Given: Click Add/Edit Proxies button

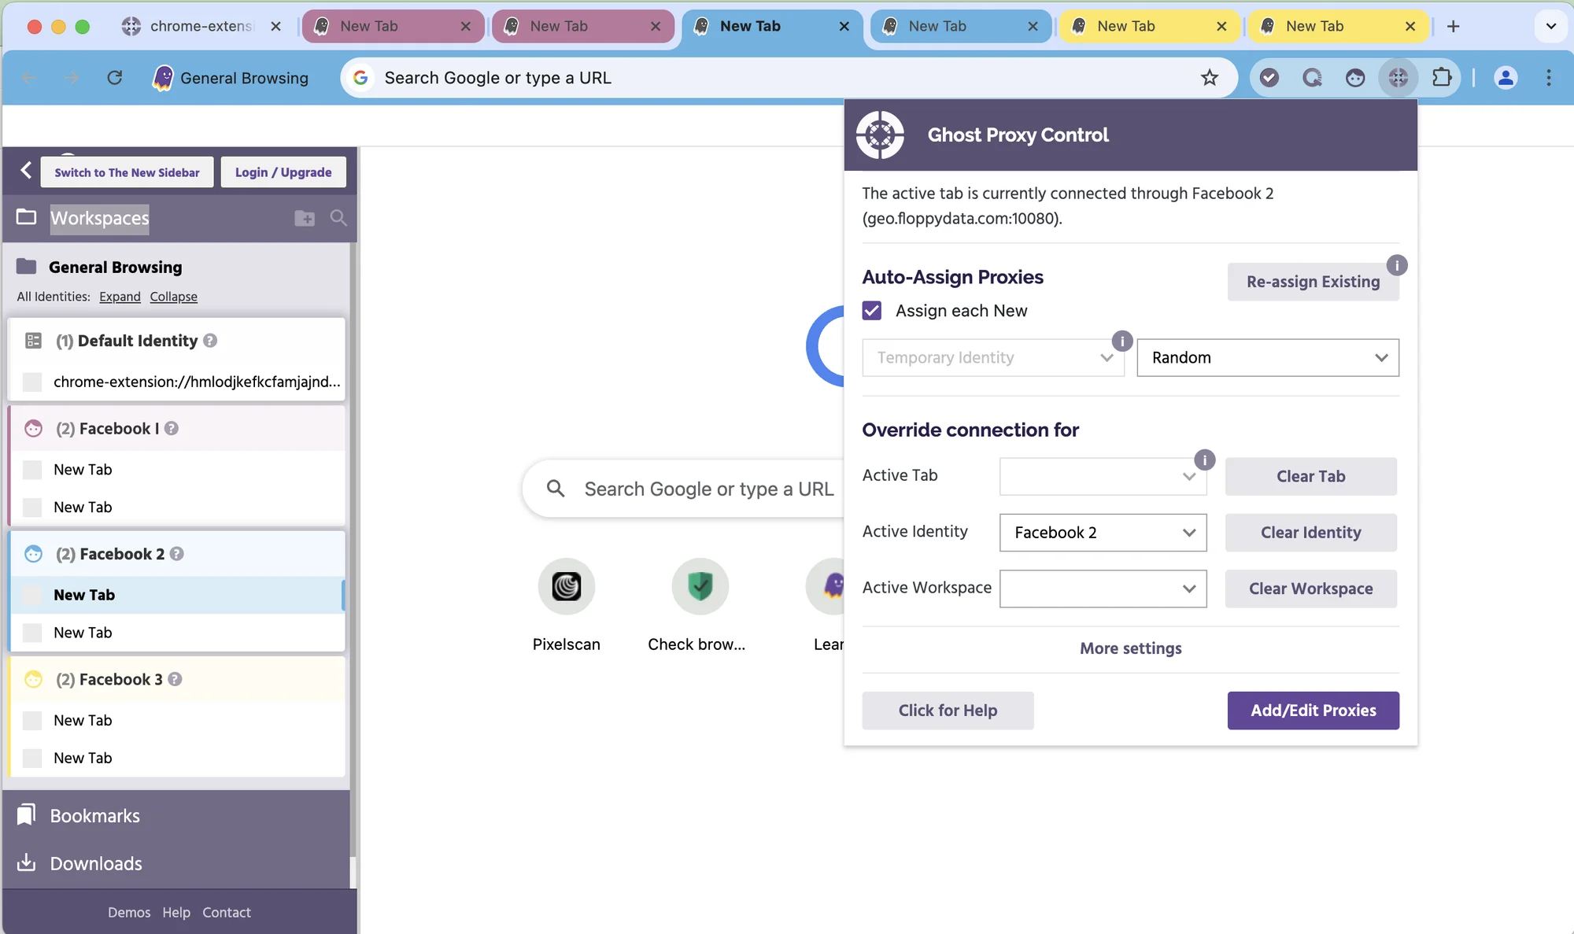Looking at the screenshot, I should click(1313, 711).
